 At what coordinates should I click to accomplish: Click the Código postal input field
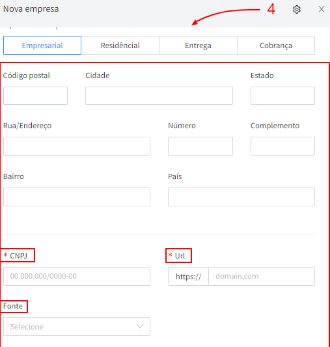[x=35, y=96]
